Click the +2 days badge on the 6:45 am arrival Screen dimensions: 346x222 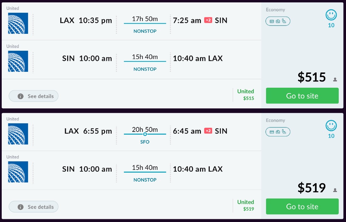[208, 131]
